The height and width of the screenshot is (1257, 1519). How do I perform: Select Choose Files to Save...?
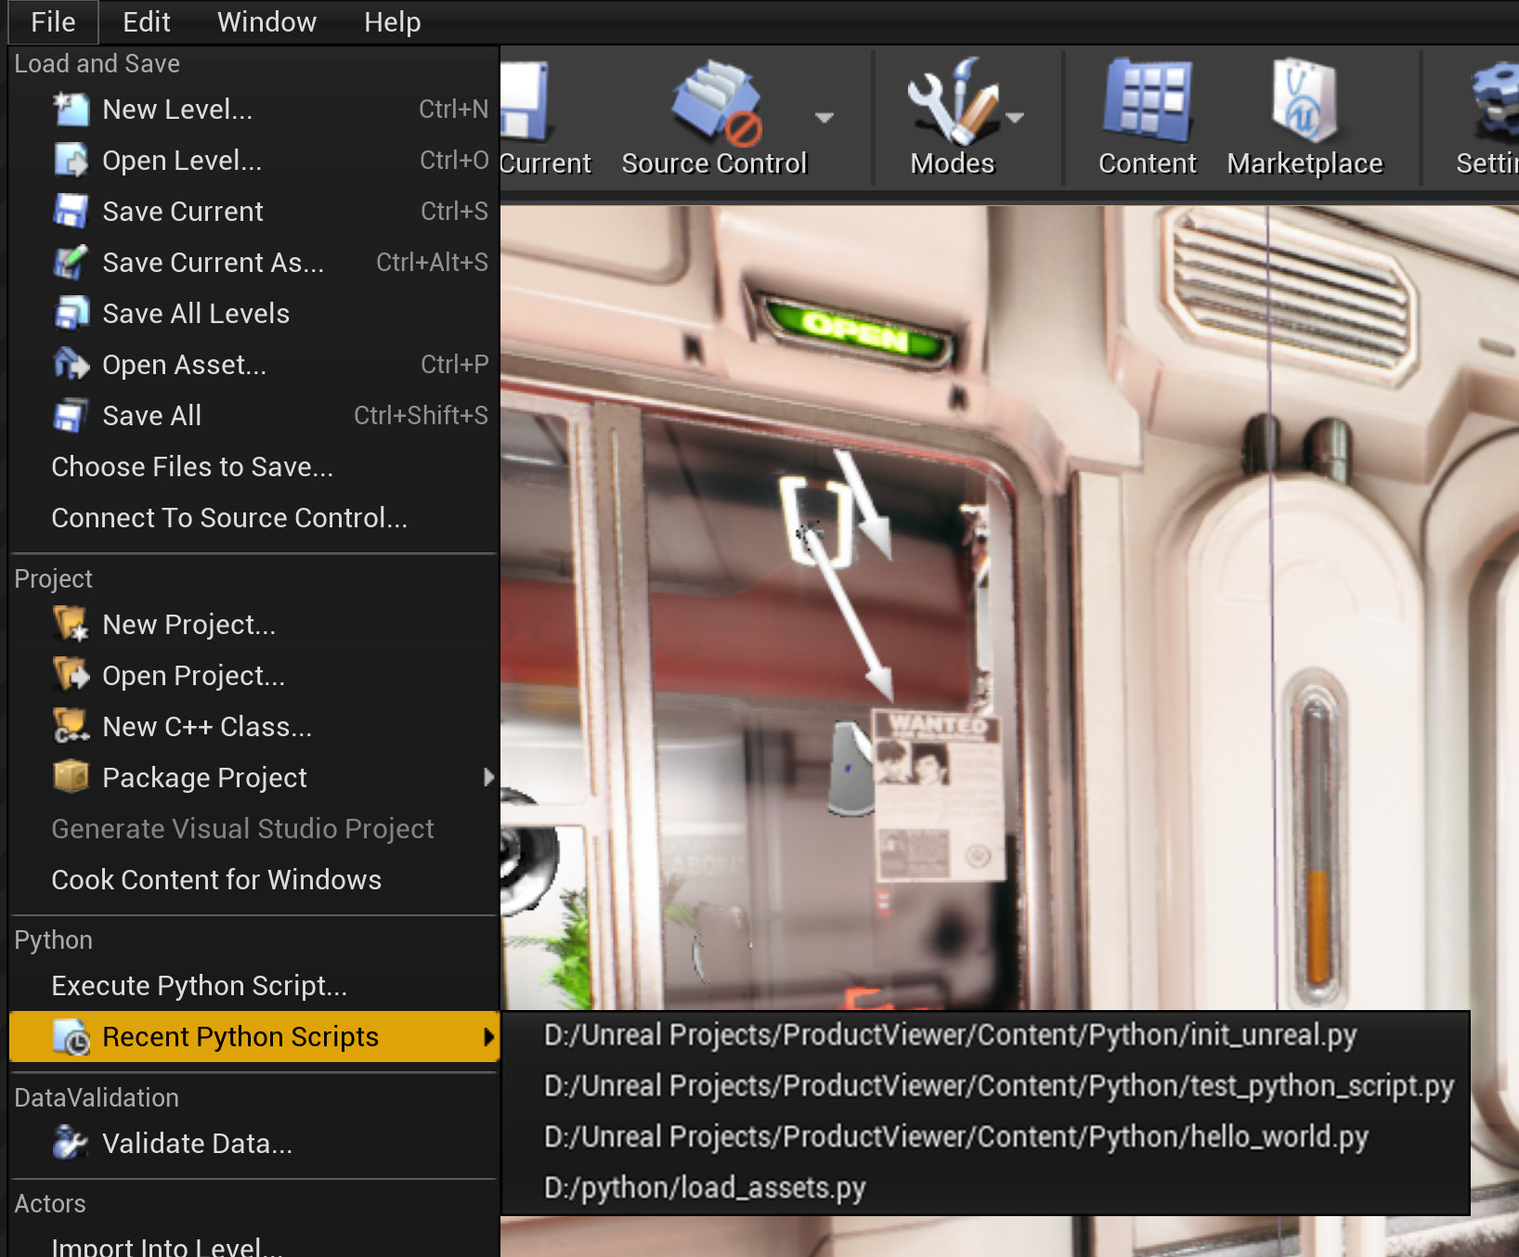(x=253, y=467)
